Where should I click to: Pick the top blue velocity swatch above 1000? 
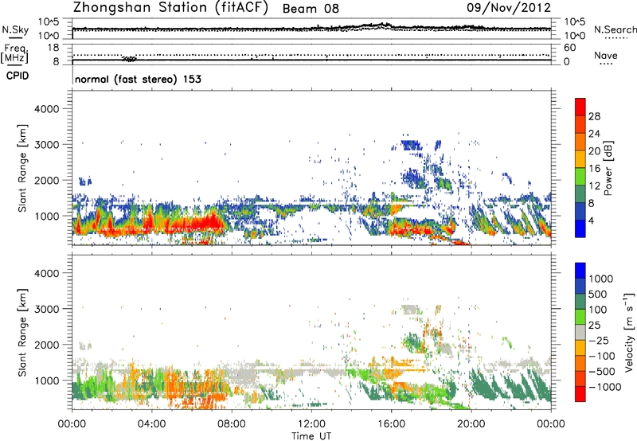pyautogui.click(x=580, y=271)
